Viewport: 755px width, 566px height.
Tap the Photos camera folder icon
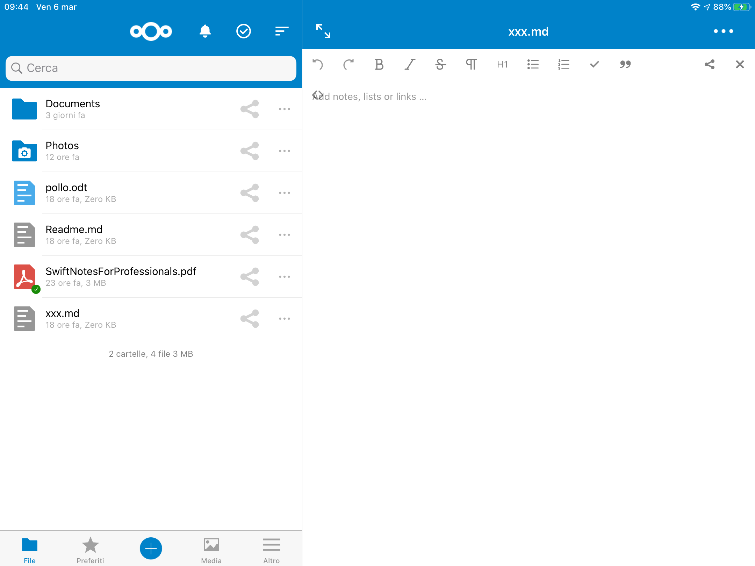click(24, 151)
